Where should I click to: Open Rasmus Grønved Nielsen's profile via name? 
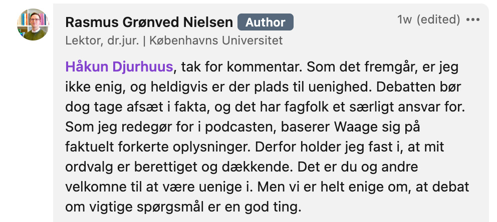tap(149, 22)
